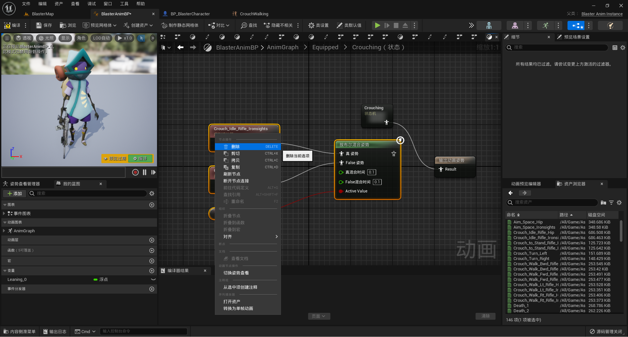
Task: Click the Compile button in viewport
Action: pos(140,159)
